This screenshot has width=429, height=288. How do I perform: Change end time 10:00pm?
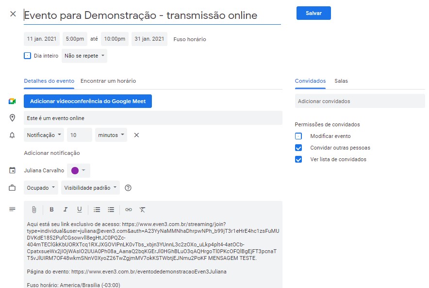115,39
